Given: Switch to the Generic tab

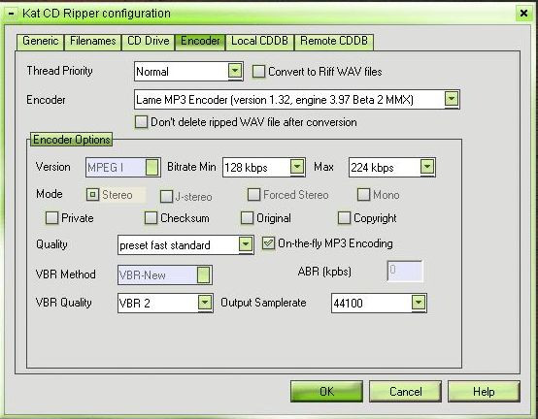Looking at the screenshot, I should click(x=40, y=42).
